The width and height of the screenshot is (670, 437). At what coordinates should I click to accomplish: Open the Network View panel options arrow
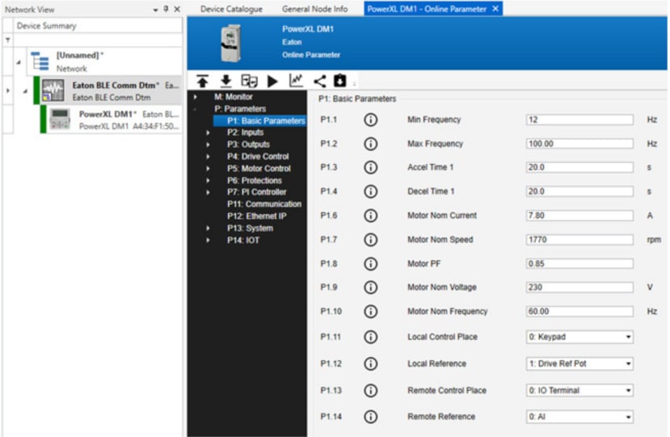(155, 10)
